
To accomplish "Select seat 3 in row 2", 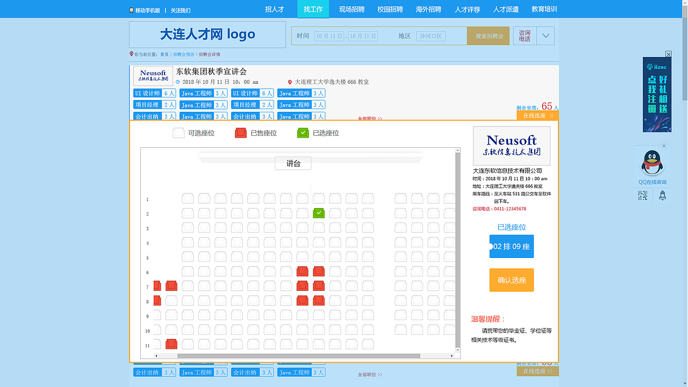I will [220, 213].
